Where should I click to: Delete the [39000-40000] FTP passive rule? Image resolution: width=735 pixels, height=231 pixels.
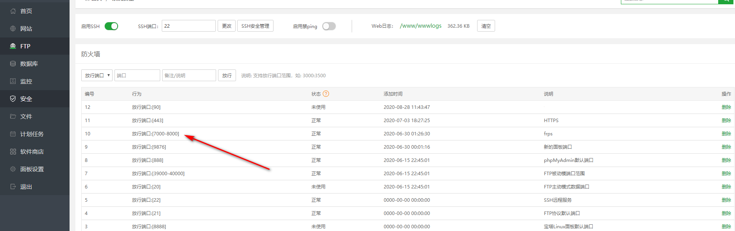coord(726,173)
